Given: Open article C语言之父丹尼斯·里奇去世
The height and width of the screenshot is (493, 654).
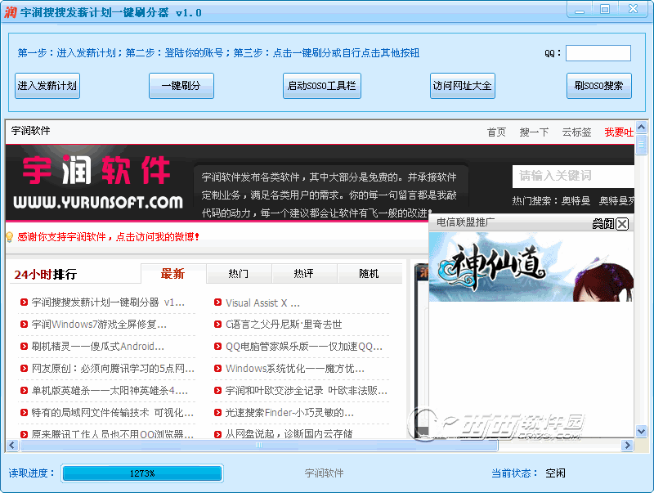Looking at the screenshot, I should tap(284, 325).
